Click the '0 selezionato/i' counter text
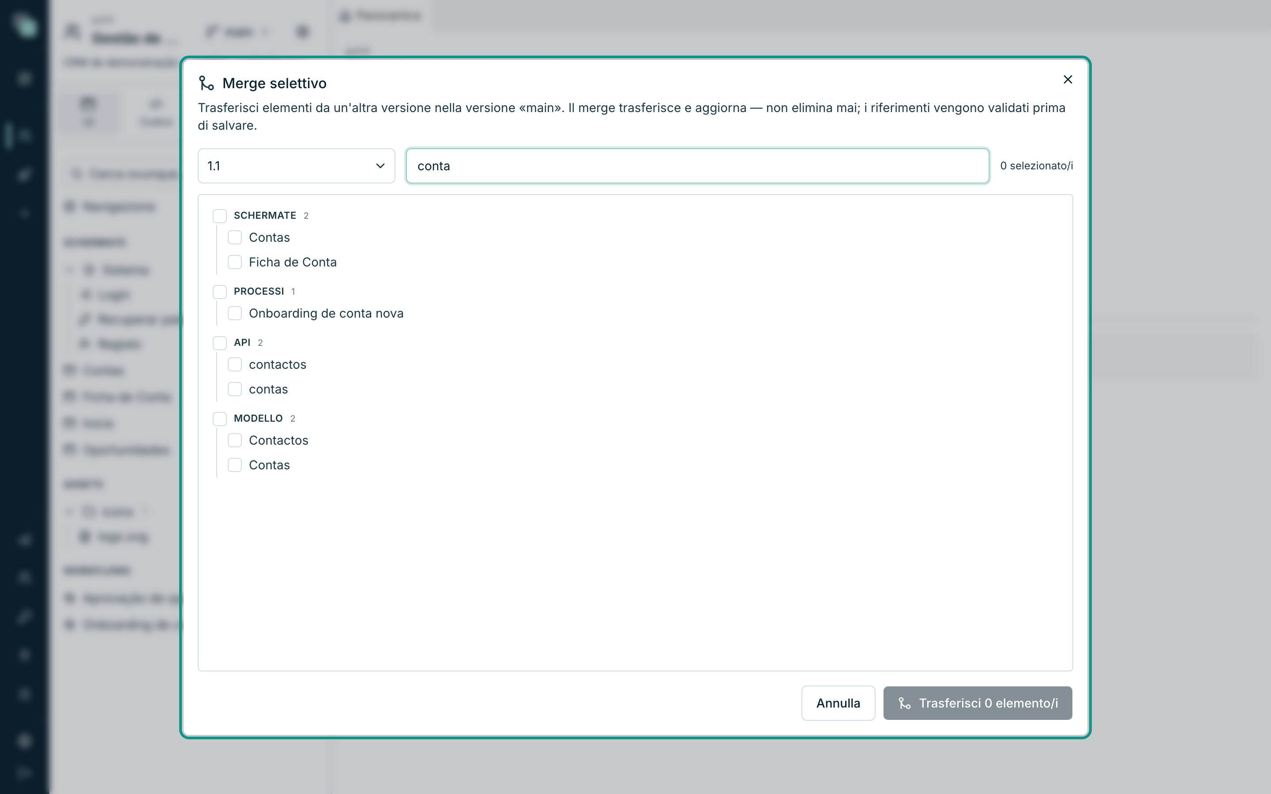The width and height of the screenshot is (1271, 794). click(x=1036, y=166)
